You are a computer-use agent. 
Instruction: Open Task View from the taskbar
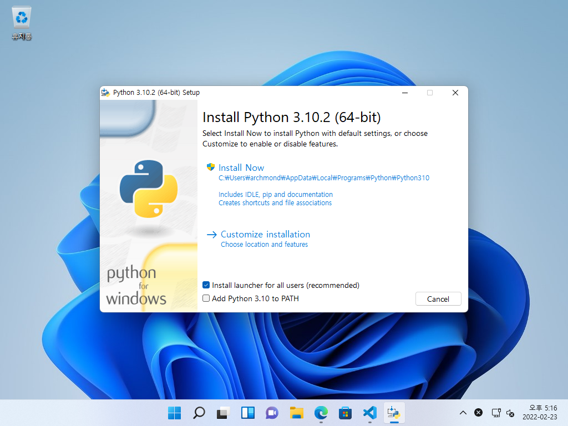[223, 413]
